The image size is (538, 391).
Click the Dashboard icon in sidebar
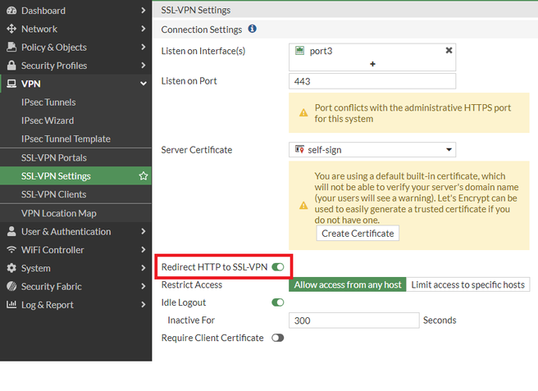tap(11, 11)
